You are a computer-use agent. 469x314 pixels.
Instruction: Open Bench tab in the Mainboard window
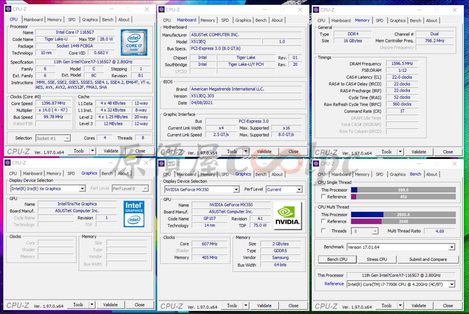click(x=261, y=20)
